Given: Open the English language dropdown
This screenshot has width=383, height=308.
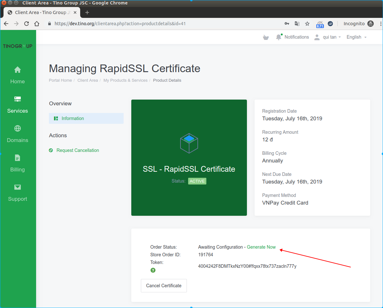Looking at the screenshot, I should (x=356, y=37).
